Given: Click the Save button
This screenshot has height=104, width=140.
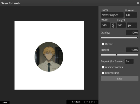Looking at the screenshot, I should pos(120,78).
